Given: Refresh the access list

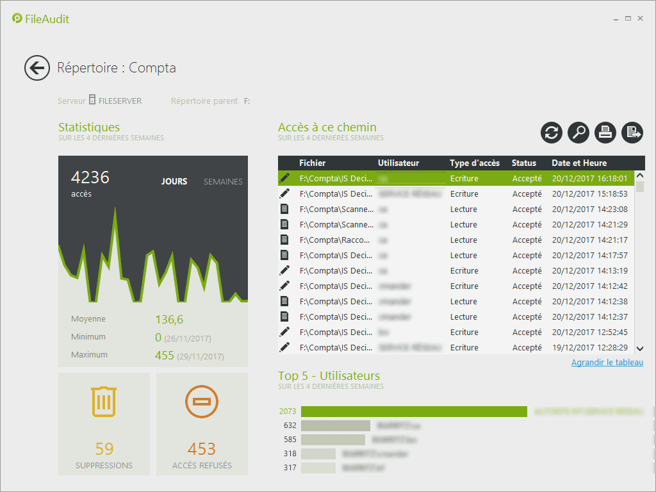Looking at the screenshot, I should pyautogui.click(x=552, y=133).
